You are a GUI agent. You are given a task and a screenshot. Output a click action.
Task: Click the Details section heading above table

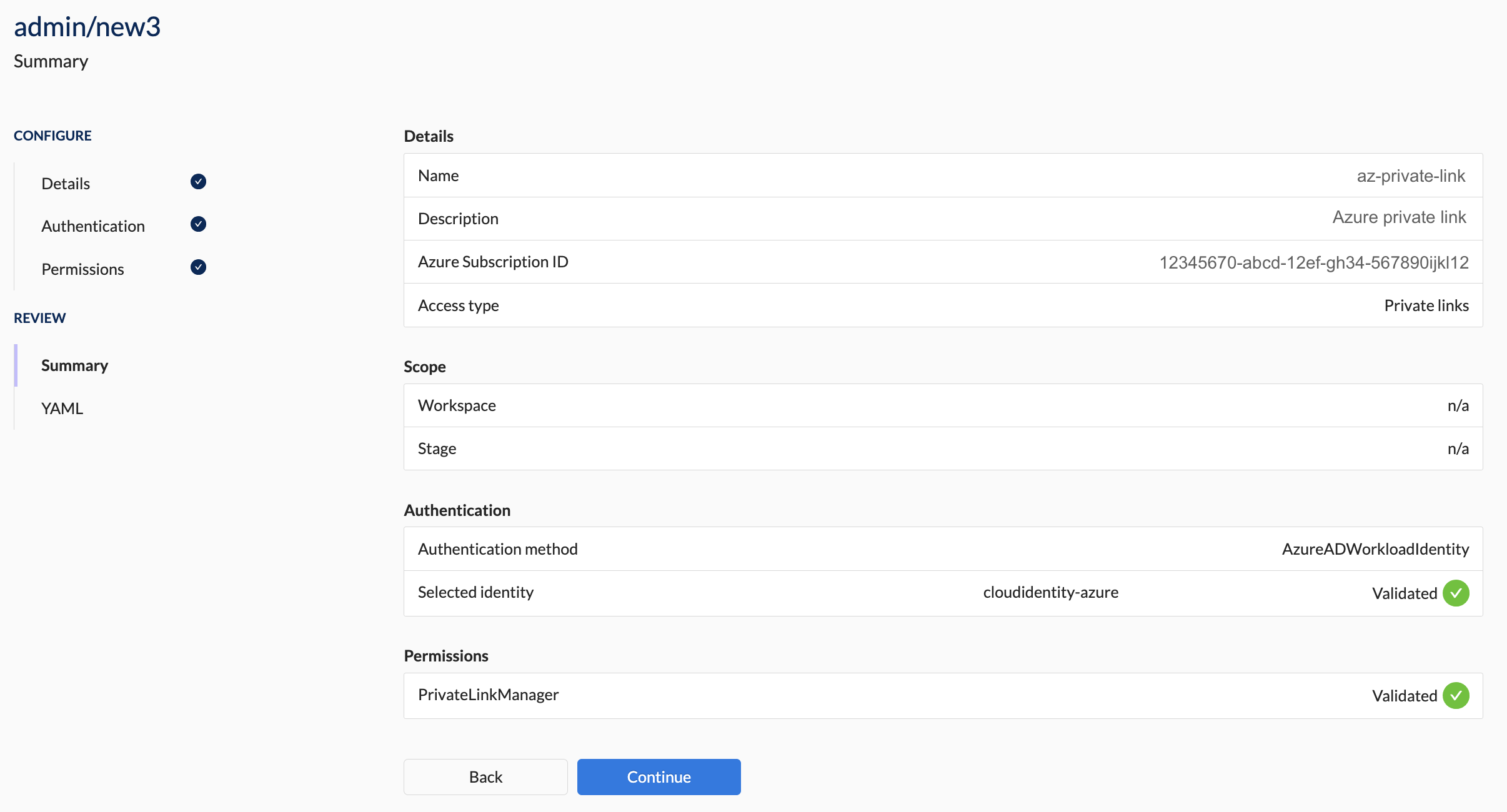[429, 136]
